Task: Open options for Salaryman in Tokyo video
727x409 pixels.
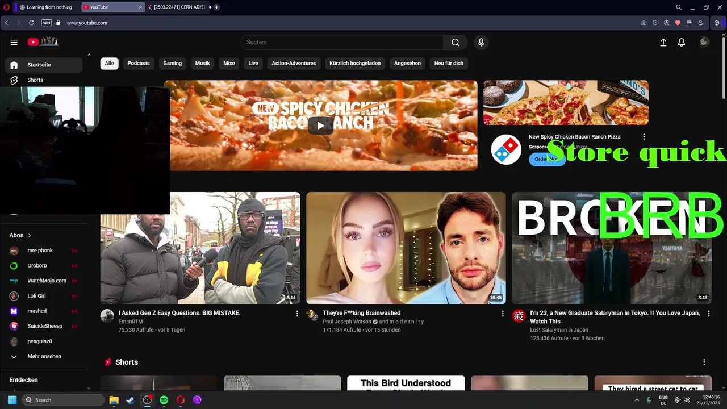Action: pyautogui.click(x=708, y=314)
